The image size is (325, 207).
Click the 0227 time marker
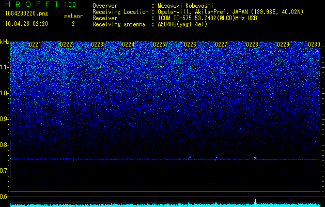[221, 45]
